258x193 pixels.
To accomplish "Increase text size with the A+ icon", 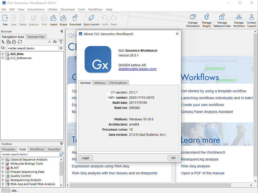I will [x=55, y=42].
